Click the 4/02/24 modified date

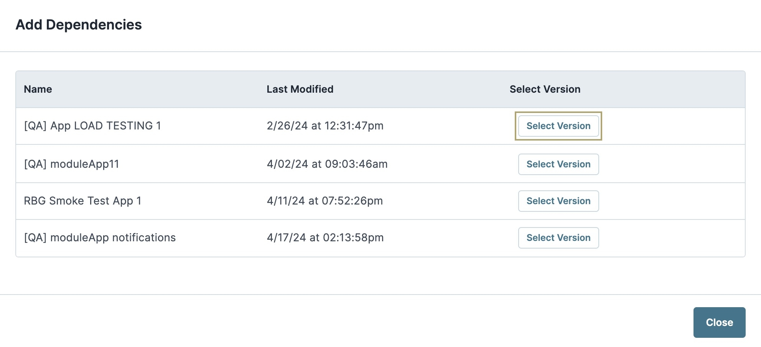tap(287, 164)
